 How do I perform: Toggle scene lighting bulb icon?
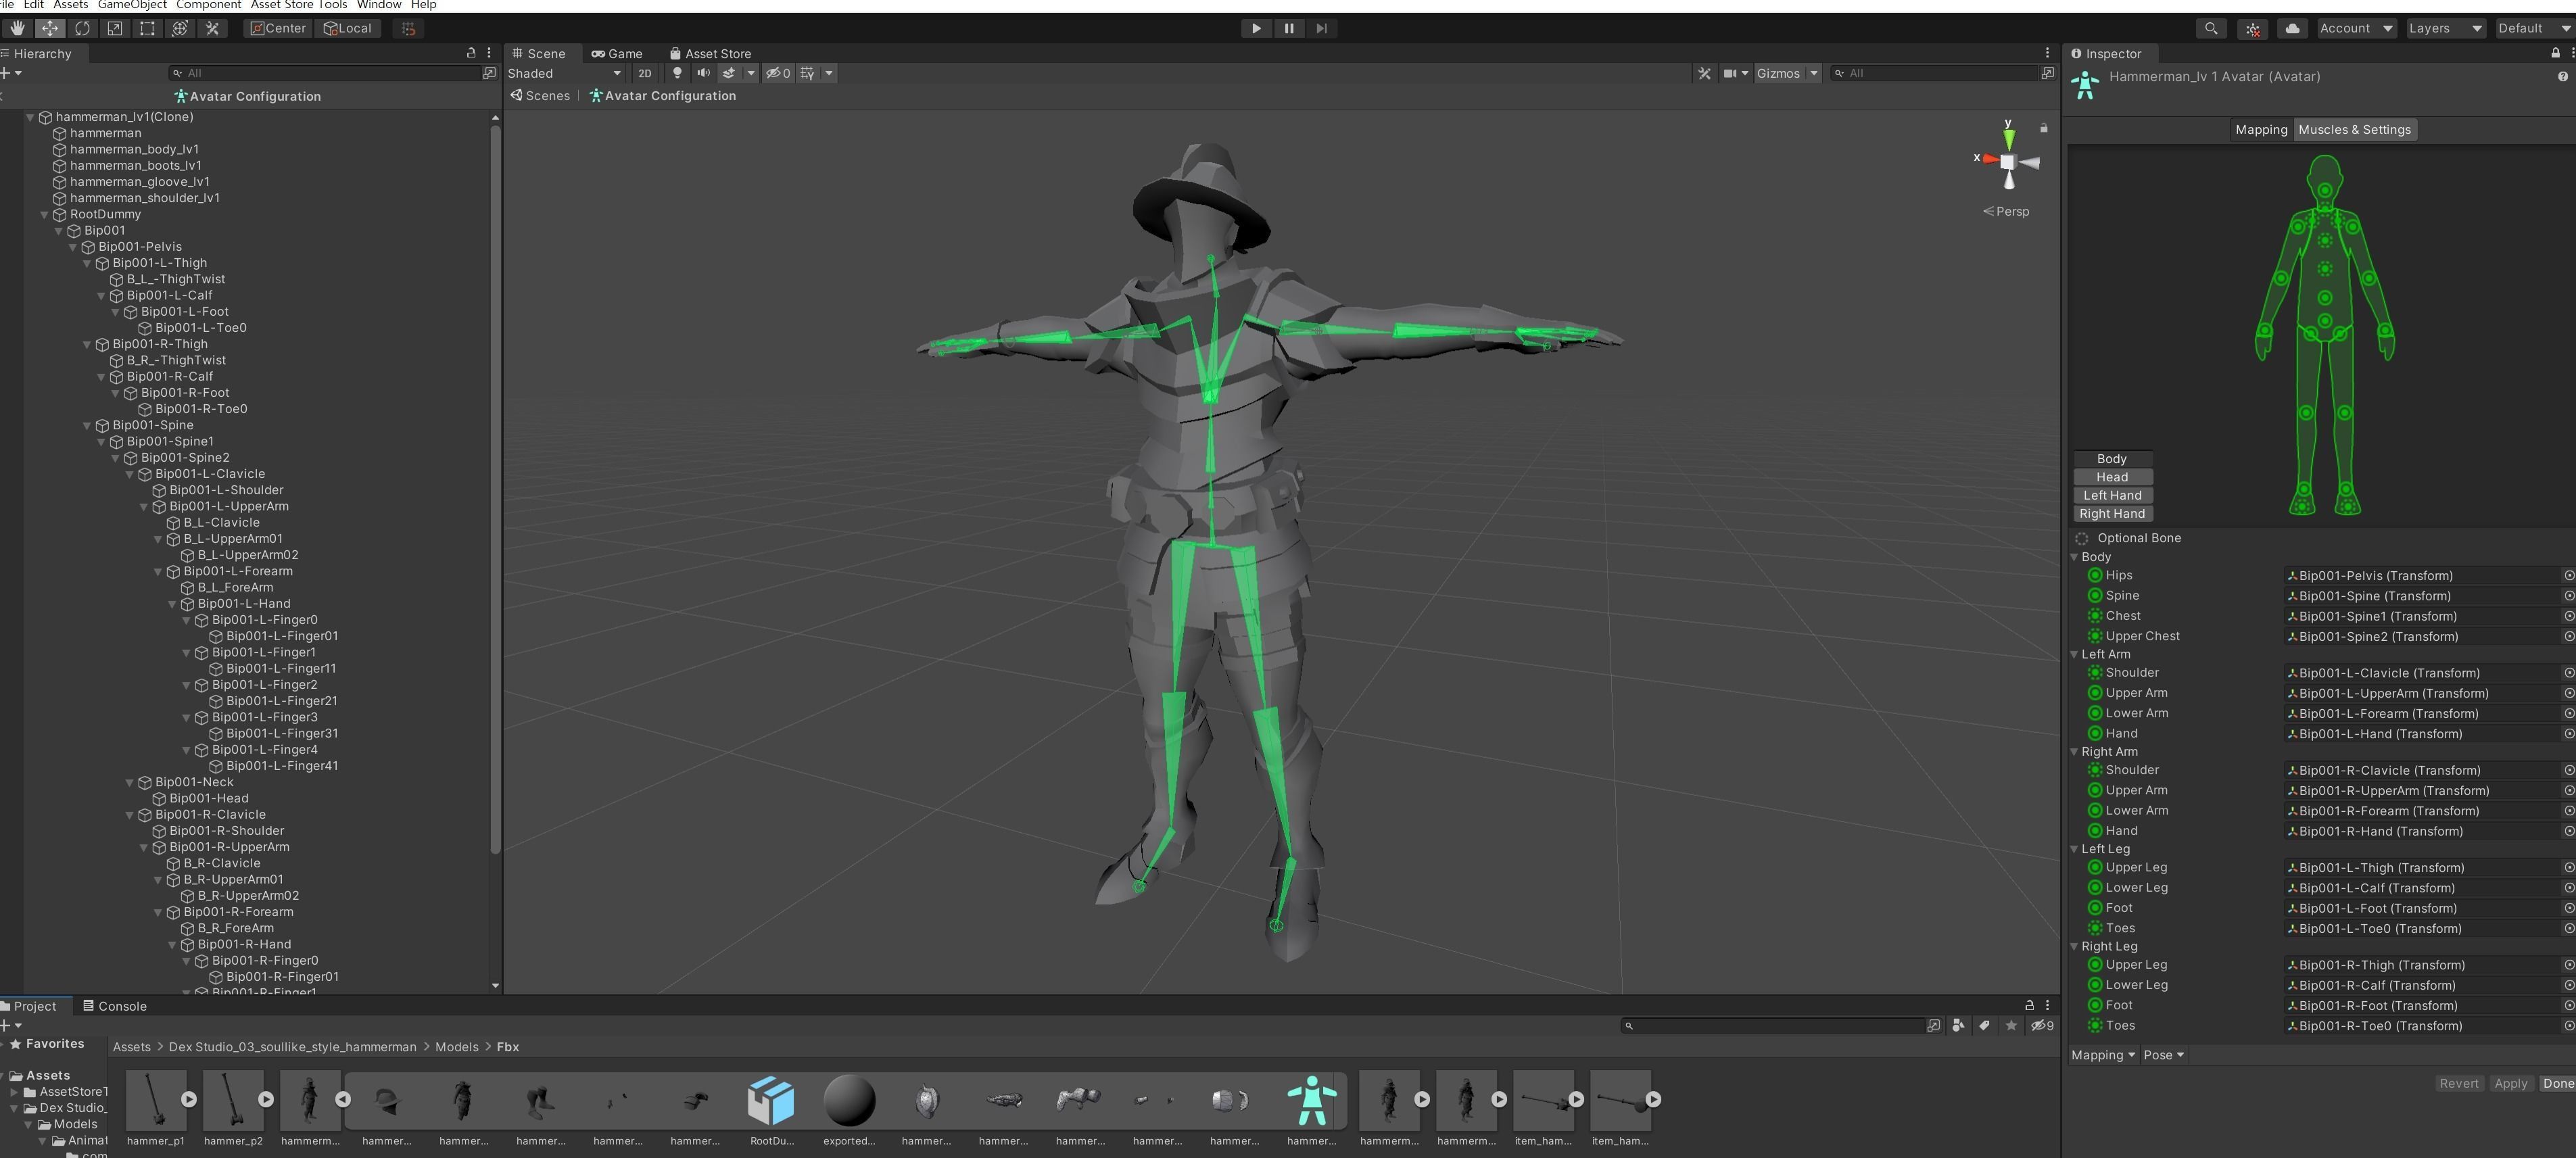(x=677, y=73)
